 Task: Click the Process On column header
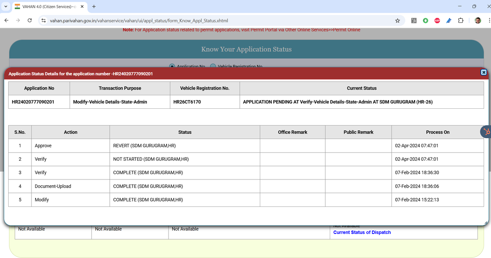438,132
